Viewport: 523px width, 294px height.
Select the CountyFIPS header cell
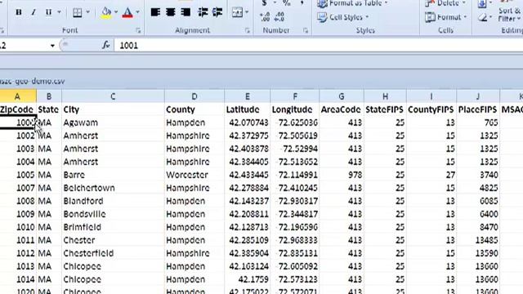click(x=431, y=109)
